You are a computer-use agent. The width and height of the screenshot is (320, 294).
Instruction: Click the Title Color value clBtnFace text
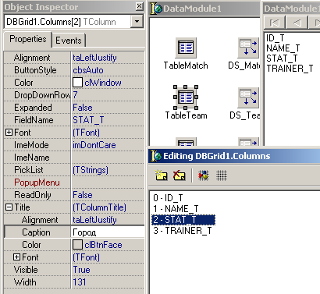click(x=103, y=245)
